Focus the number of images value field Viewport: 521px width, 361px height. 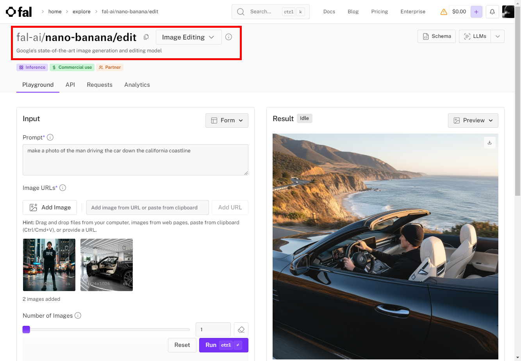pyautogui.click(x=213, y=329)
